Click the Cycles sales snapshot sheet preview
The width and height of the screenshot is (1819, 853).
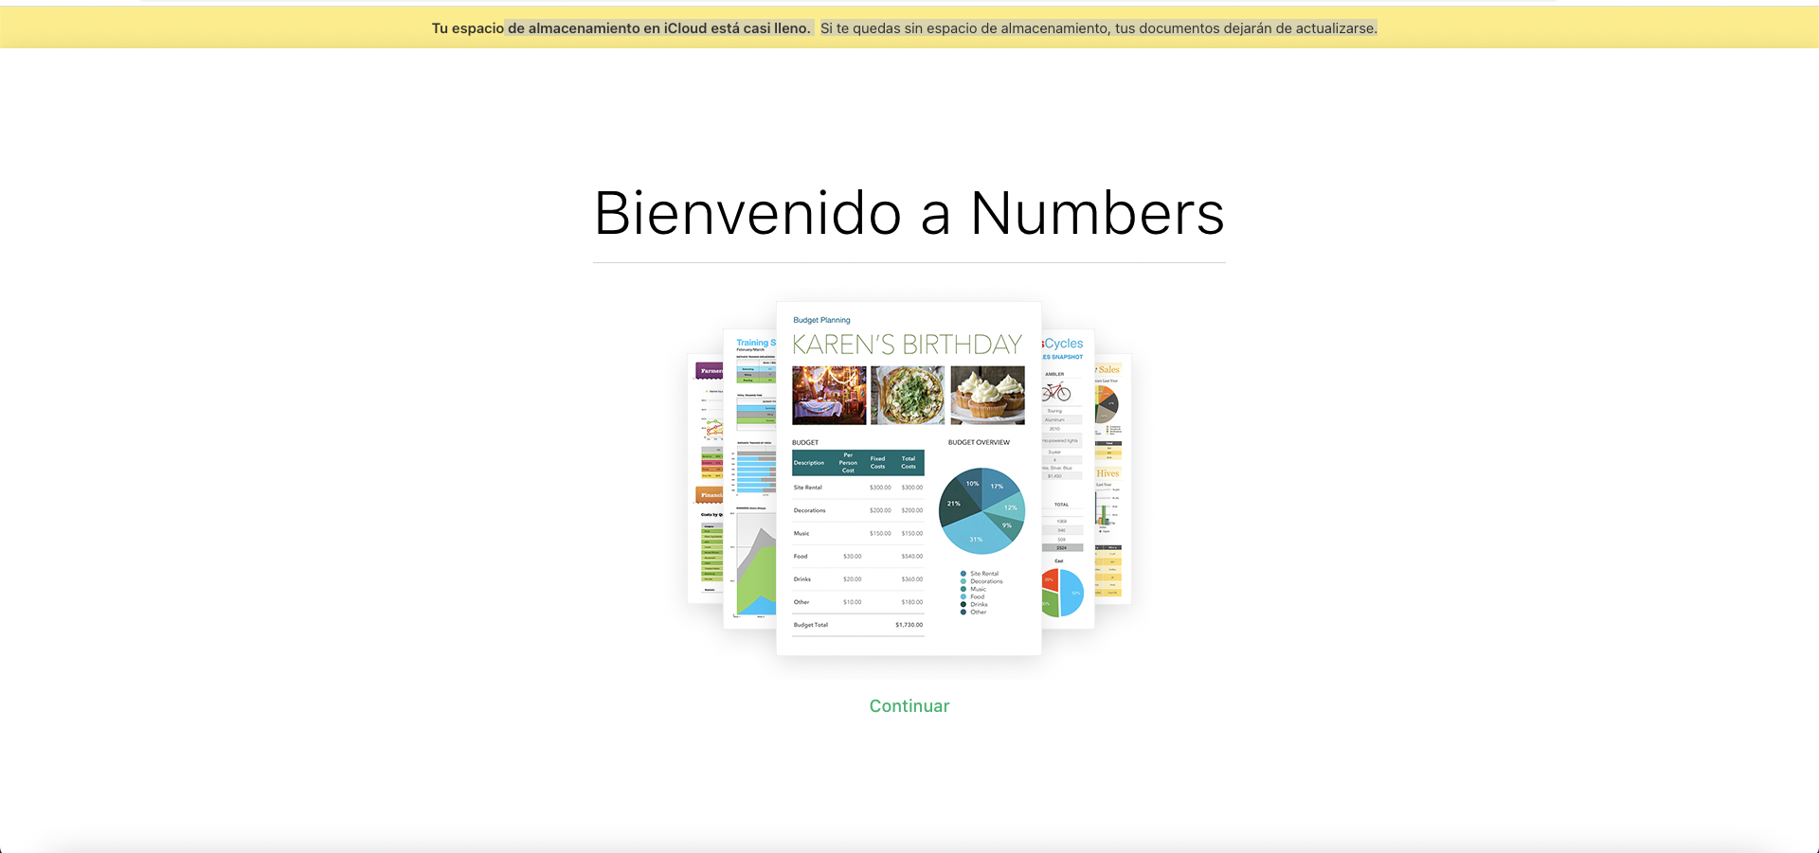tap(1068, 478)
